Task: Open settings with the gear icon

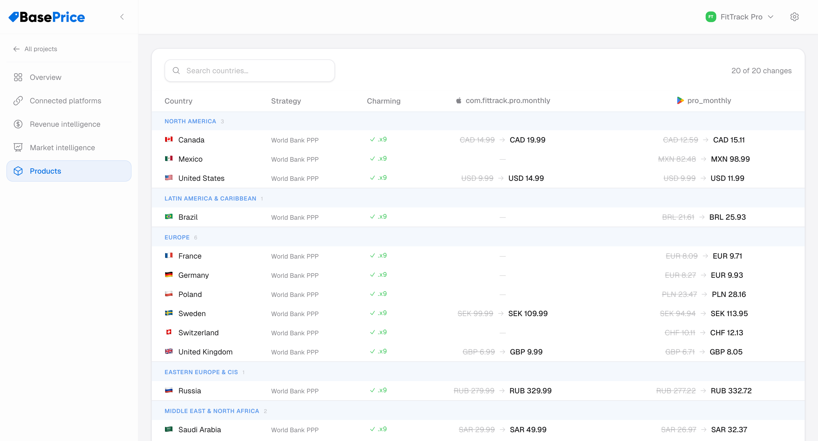Action: coord(794,17)
